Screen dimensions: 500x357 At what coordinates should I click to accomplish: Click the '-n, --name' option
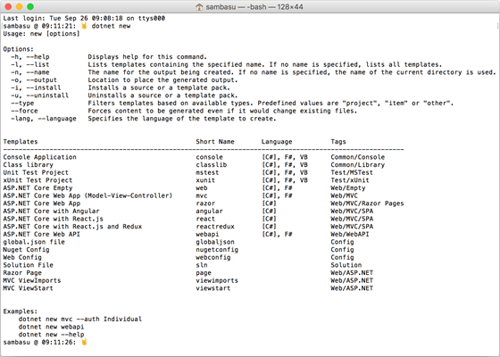pyautogui.click(x=30, y=72)
